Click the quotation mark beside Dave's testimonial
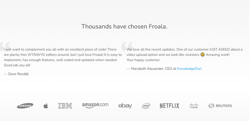 tap(5, 47)
